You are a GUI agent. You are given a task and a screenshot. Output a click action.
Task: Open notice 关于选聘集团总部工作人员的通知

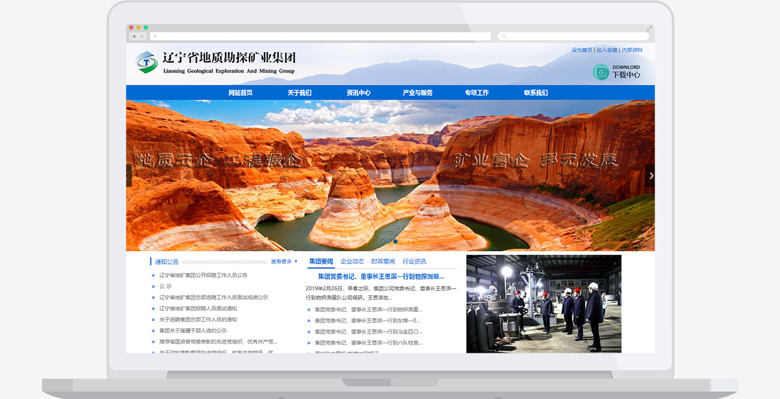coord(198,320)
